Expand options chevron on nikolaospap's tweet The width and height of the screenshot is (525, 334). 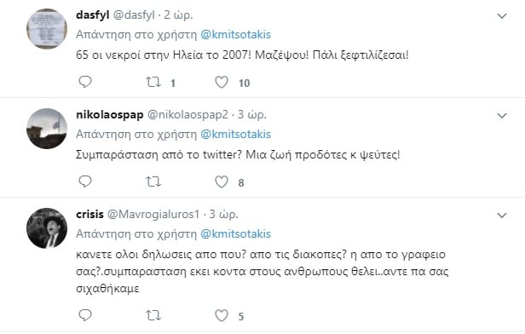pyautogui.click(x=502, y=116)
